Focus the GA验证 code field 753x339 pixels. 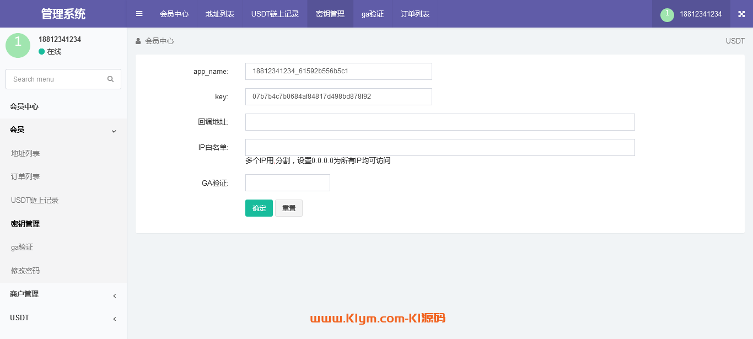point(287,182)
